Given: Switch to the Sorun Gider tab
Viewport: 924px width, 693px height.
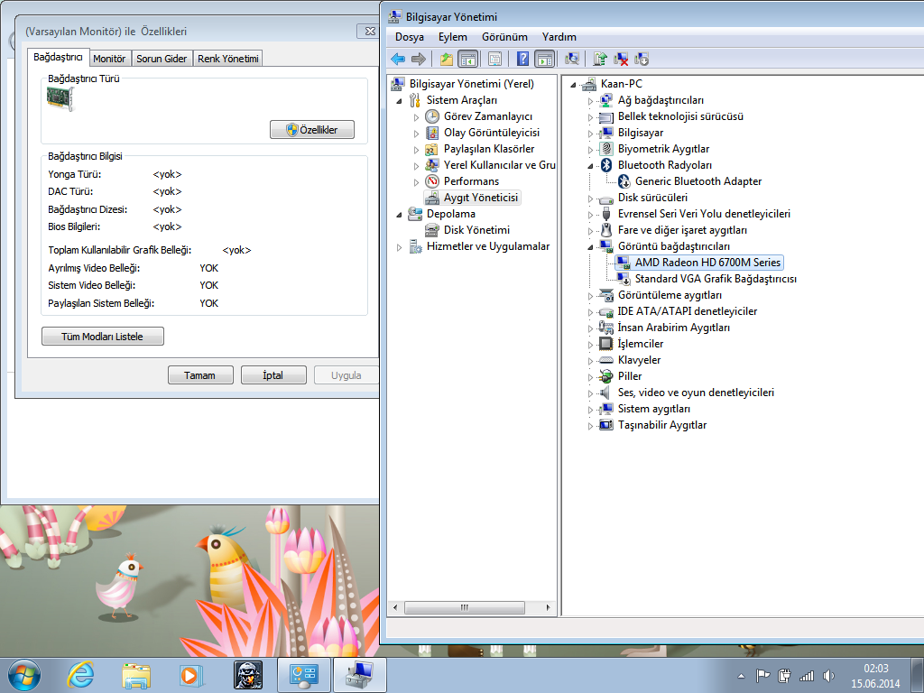Looking at the screenshot, I should coord(162,59).
